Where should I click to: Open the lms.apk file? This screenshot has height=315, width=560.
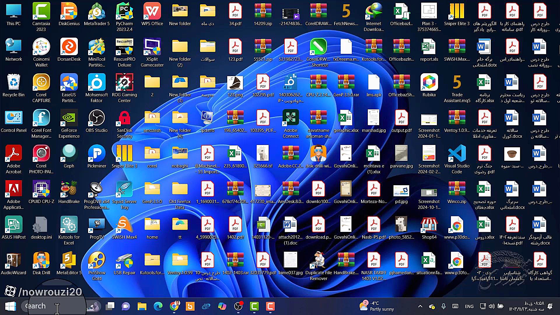coord(374,86)
